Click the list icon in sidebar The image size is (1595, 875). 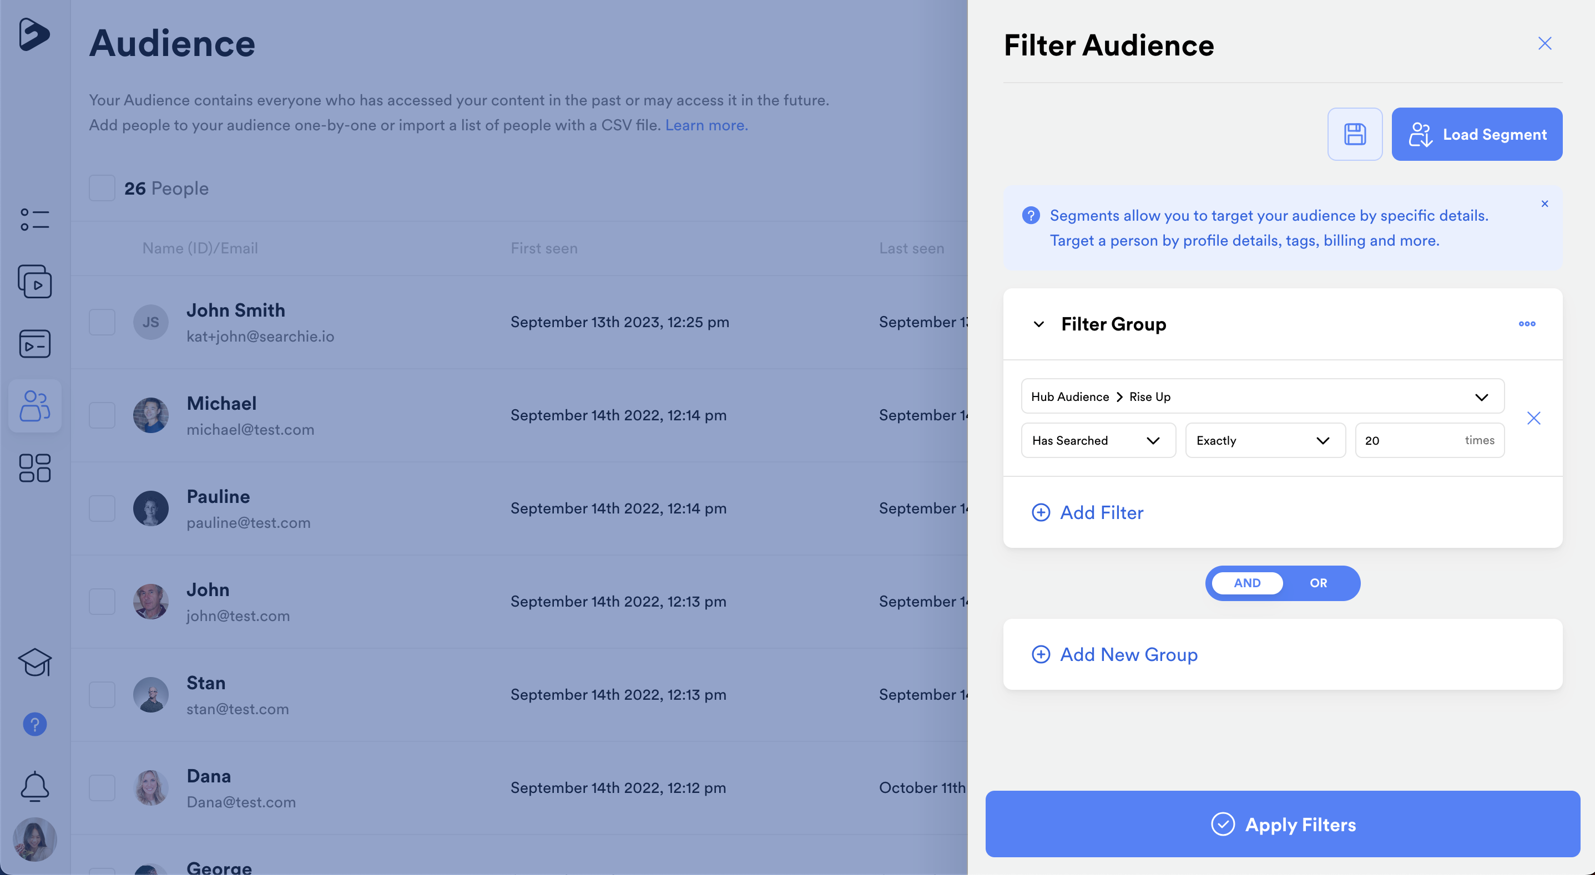click(34, 220)
